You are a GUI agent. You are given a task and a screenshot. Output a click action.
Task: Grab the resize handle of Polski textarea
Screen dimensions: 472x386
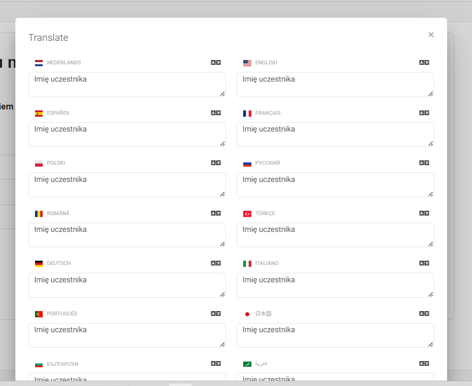(x=223, y=194)
